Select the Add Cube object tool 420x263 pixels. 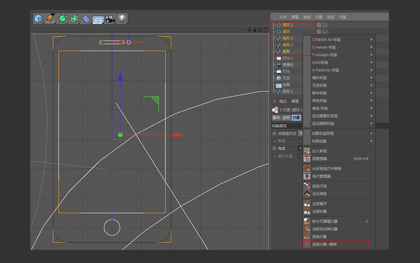click(x=38, y=18)
